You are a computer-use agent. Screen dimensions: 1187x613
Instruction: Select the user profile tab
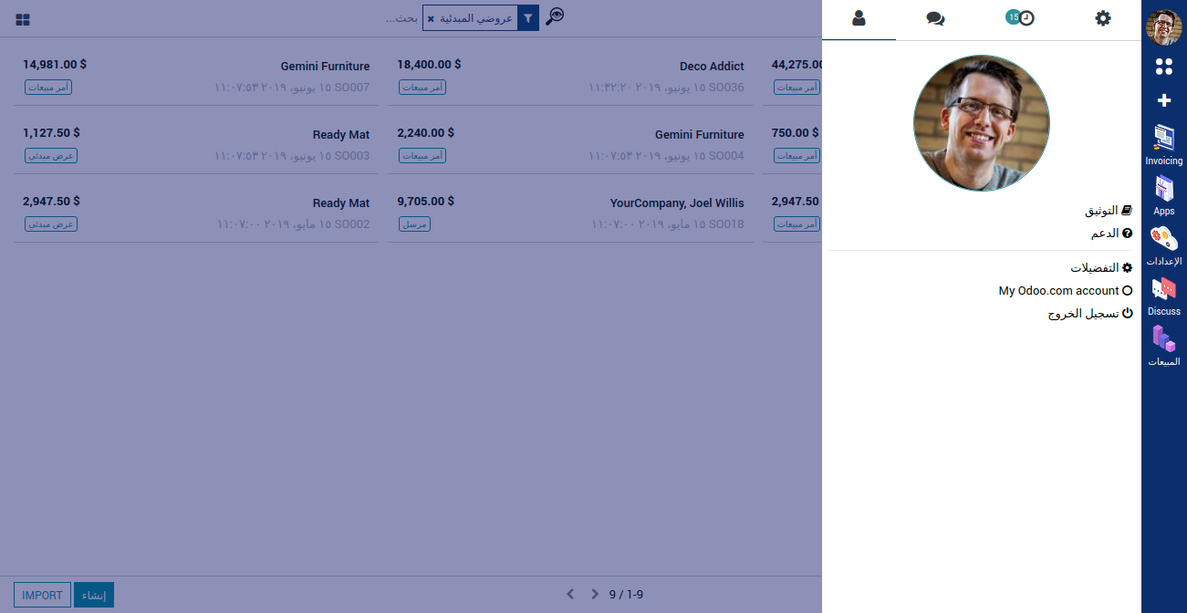[859, 18]
